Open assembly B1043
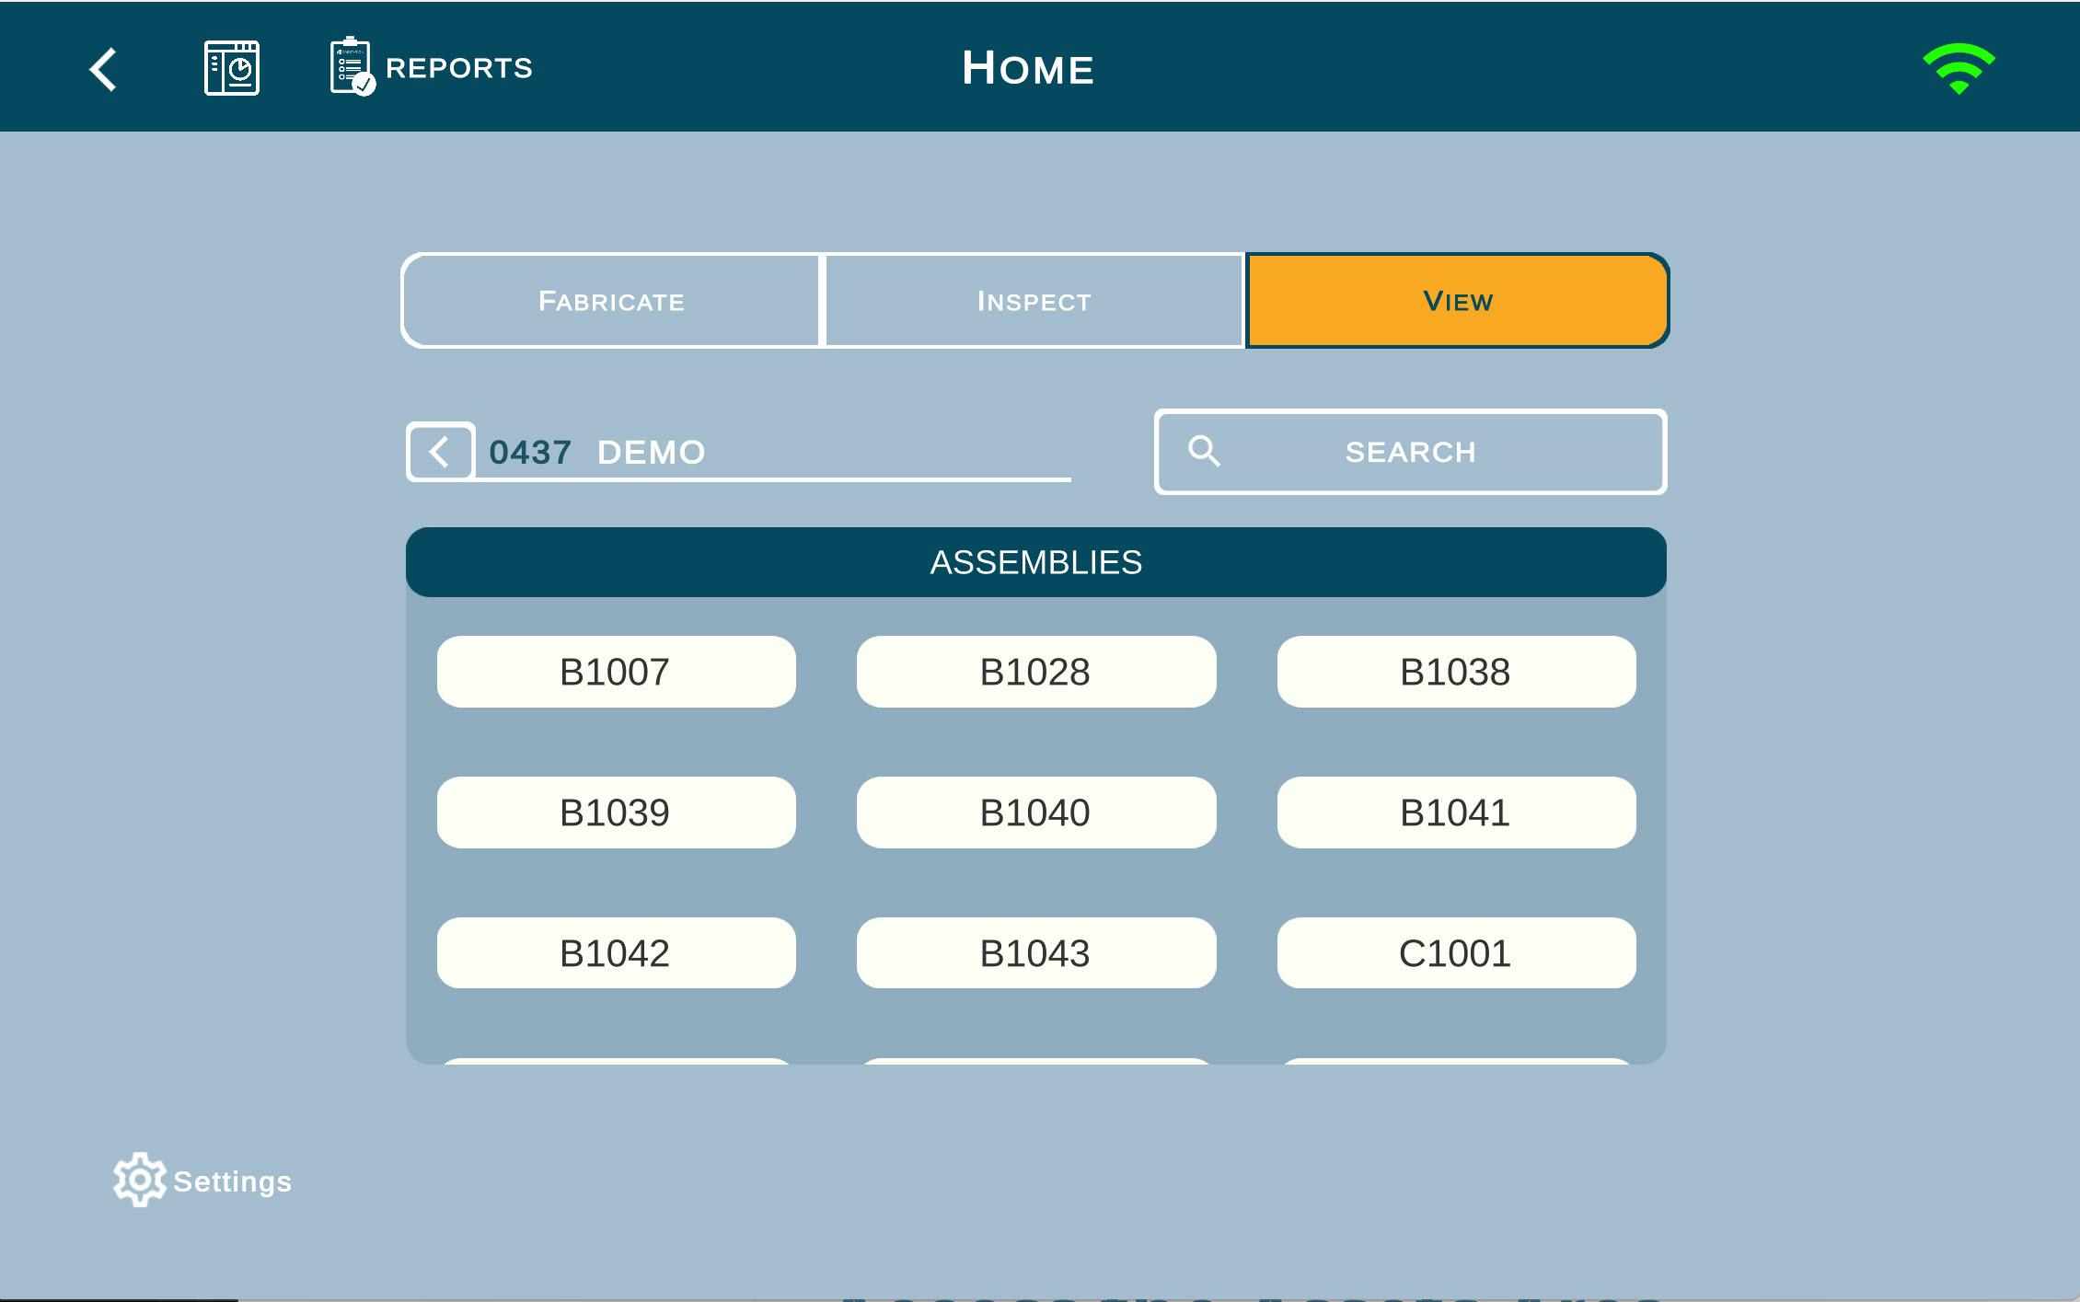This screenshot has height=1302, width=2080. click(x=1035, y=953)
